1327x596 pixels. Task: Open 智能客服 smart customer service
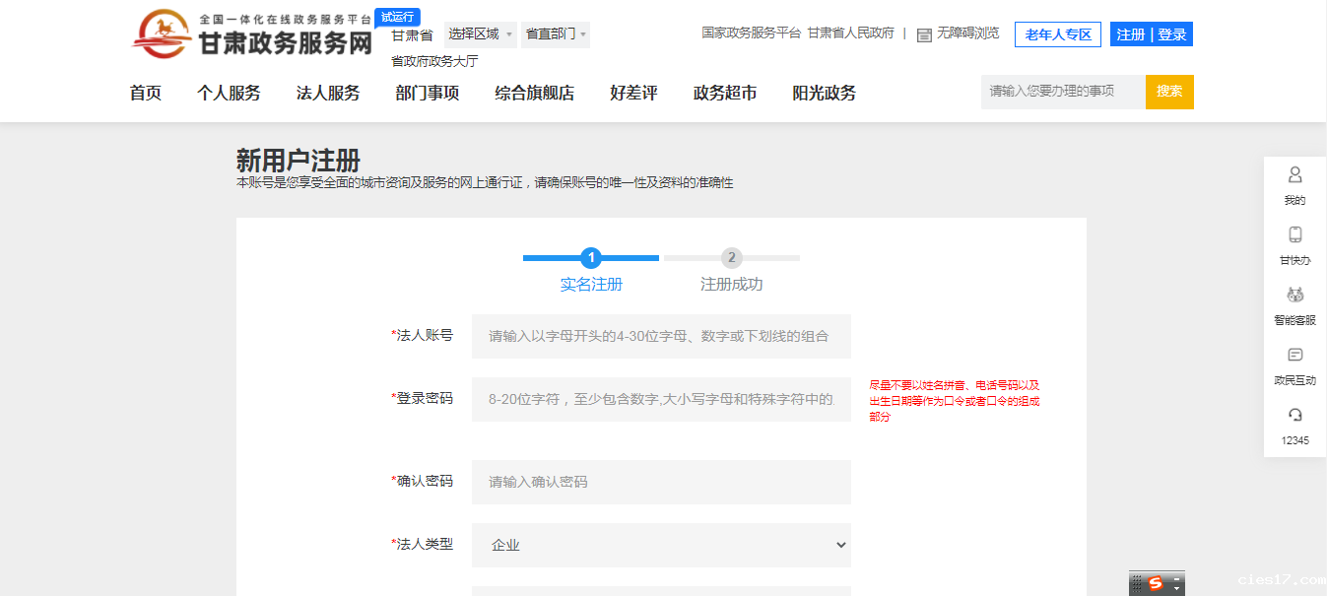[x=1294, y=303]
